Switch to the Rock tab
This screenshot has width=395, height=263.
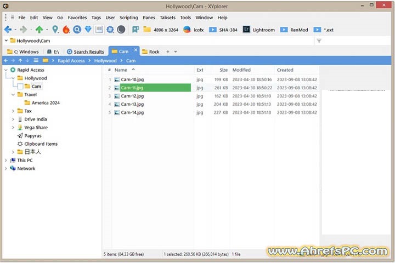[x=151, y=52]
